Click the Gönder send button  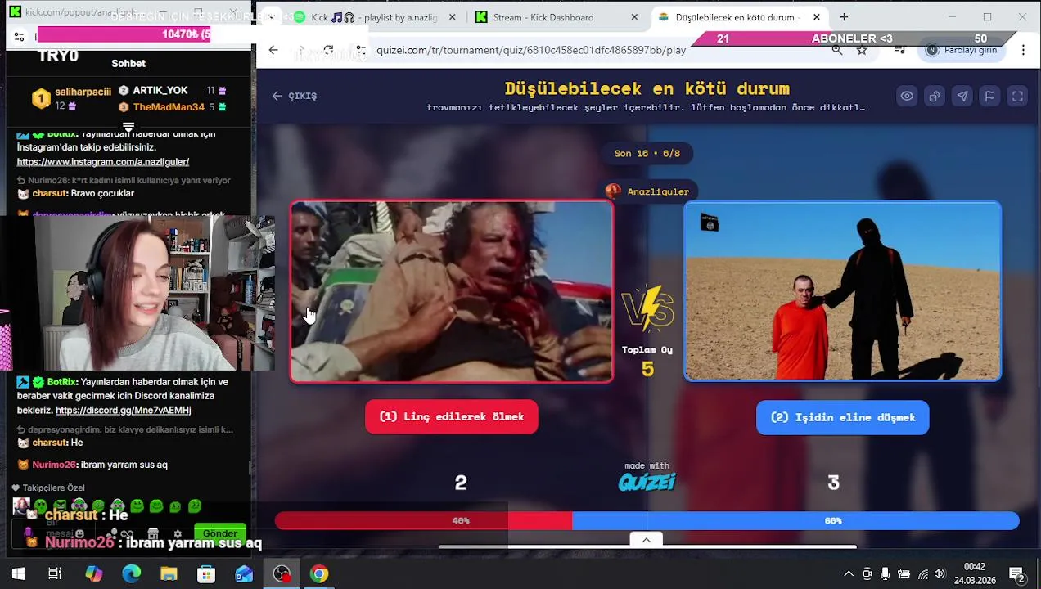coord(220,533)
